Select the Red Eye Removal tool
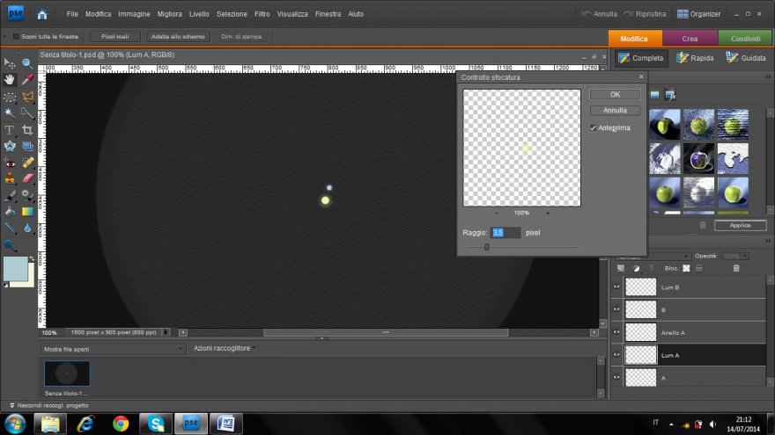This screenshot has height=435, width=775. (x=11, y=163)
